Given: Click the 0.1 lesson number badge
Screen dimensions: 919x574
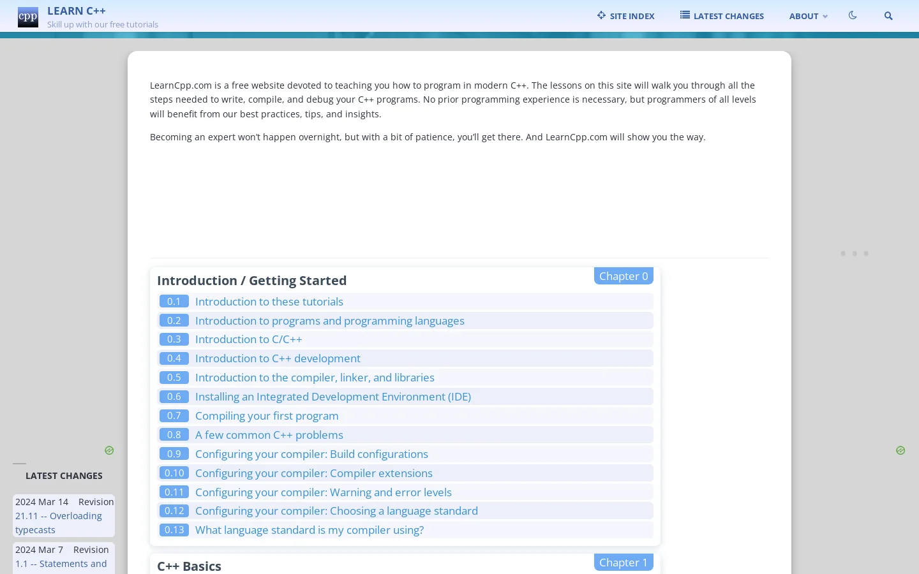Looking at the screenshot, I should (x=174, y=301).
